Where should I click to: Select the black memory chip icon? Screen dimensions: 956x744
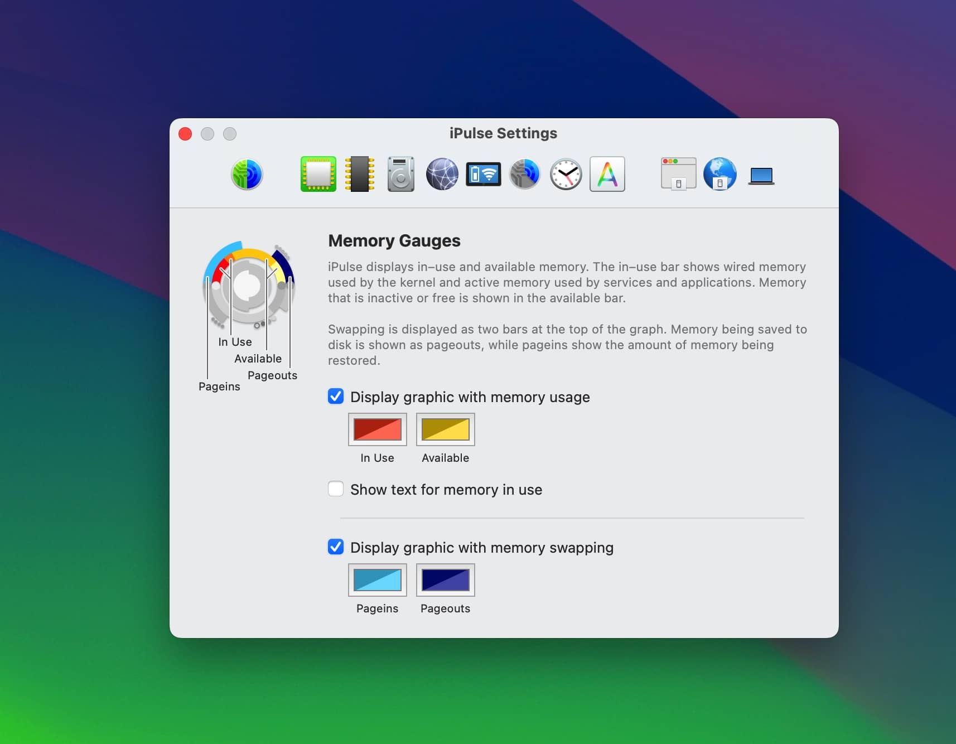(360, 174)
